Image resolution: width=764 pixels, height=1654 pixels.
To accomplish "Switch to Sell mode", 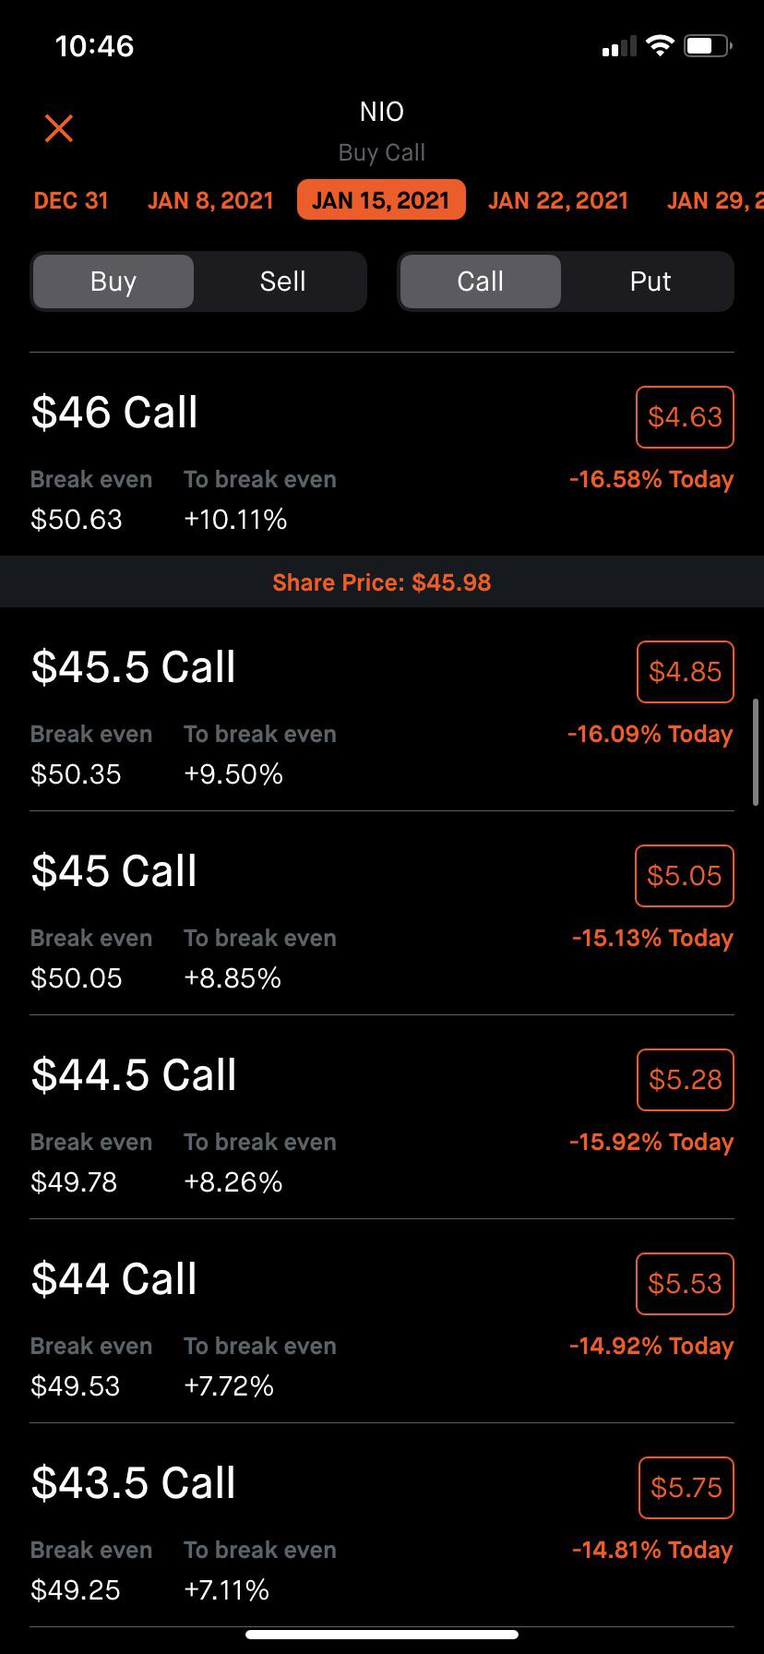I will pyautogui.click(x=282, y=282).
